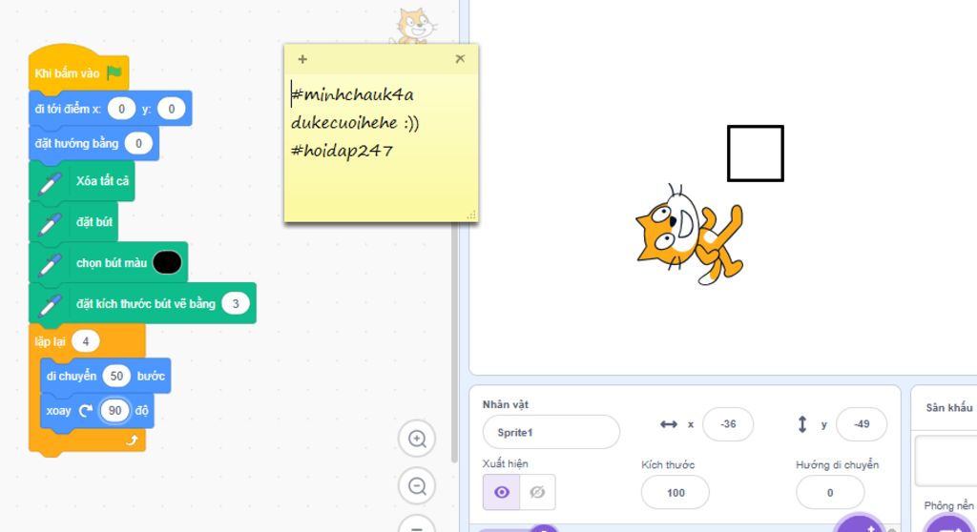
Task: Click the sprite x coordinate field -36
Action: point(728,424)
